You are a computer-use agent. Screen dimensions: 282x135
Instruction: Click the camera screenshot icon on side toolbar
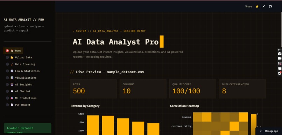click(280, 54)
